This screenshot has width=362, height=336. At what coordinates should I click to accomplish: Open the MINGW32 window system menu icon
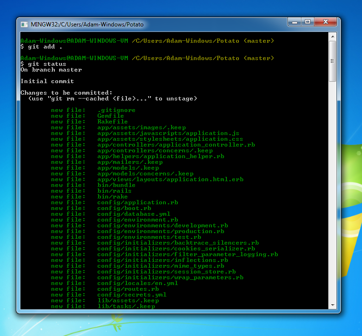pyautogui.click(x=24, y=25)
